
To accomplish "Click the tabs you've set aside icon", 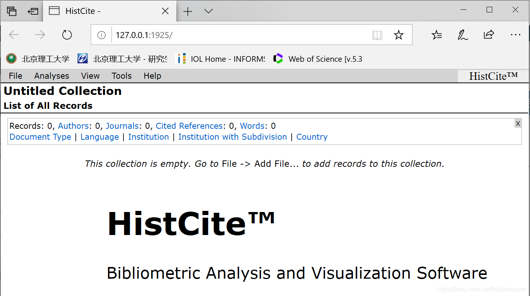I will (x=12, y=11).
